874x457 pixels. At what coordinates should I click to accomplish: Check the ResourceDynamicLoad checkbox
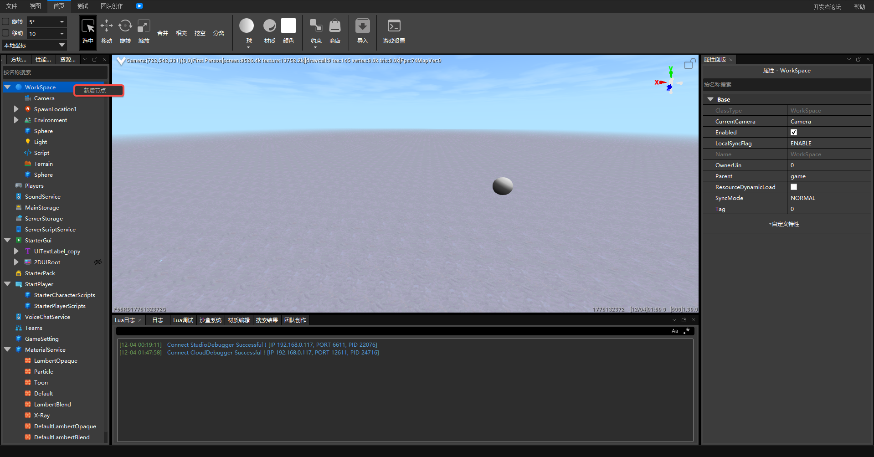point(794,187)
